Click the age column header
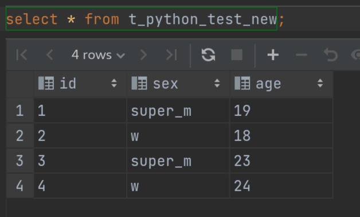Viewport: 360px width, 217px height. pos(281,84)
